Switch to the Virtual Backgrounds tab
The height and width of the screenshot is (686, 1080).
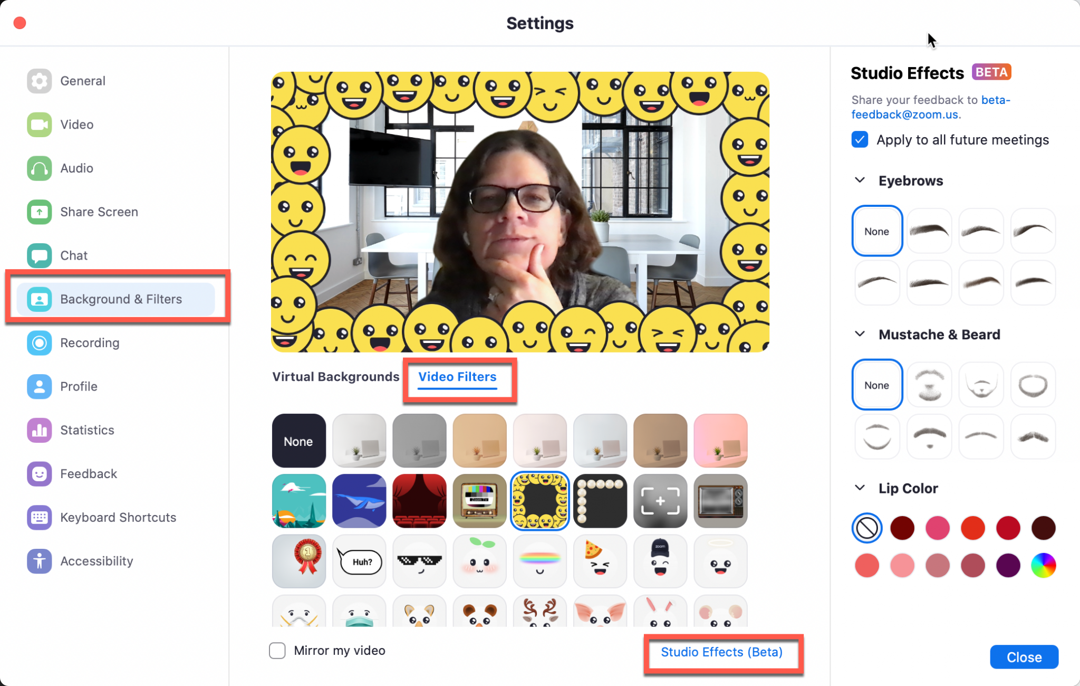(x=335, y=377)
